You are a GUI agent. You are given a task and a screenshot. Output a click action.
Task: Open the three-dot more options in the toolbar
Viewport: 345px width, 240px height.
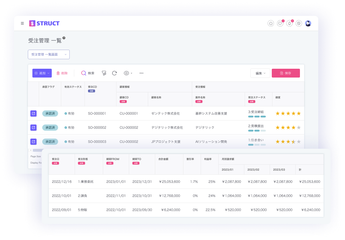point(142,73)
